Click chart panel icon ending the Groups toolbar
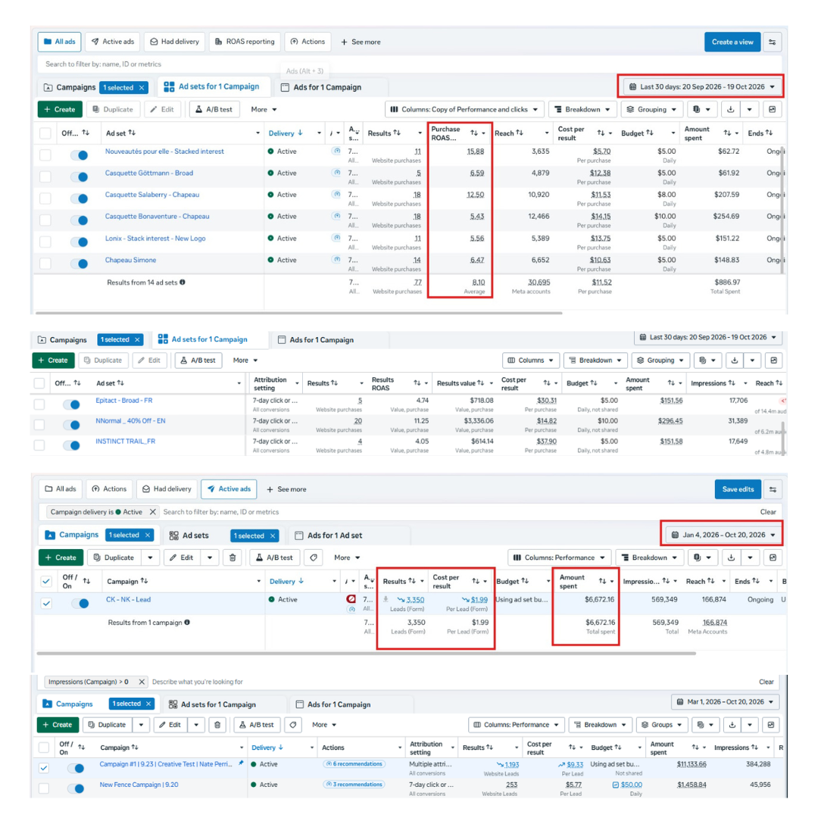This screenshot has height=818, width=818. pos(771,725)
